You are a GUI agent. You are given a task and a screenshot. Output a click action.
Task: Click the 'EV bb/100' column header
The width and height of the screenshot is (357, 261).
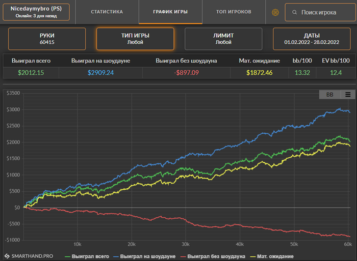(336, 61)
